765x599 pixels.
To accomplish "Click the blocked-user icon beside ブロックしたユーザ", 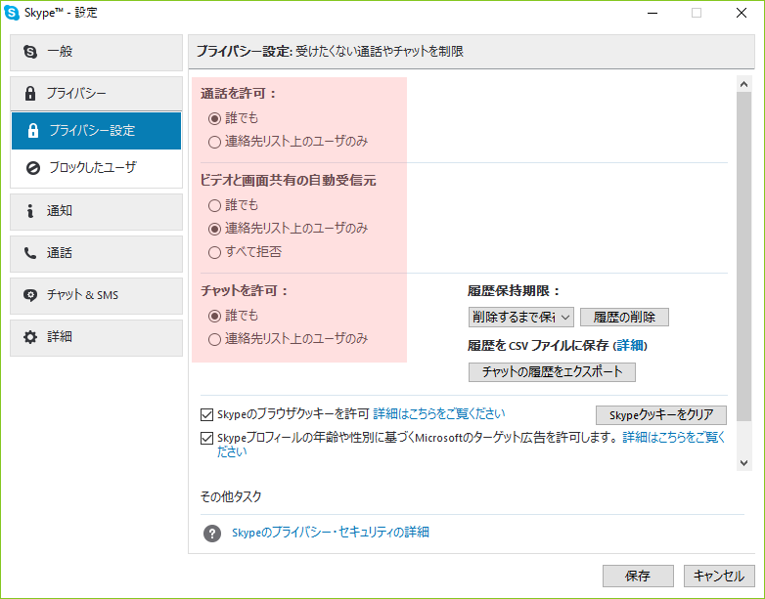I will point(33,168).
